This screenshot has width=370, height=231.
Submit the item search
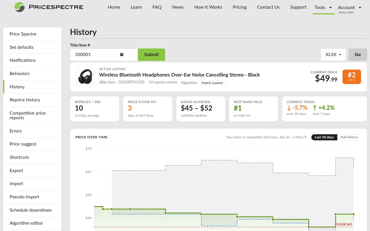pyautogui.click(x=151, y=55)
